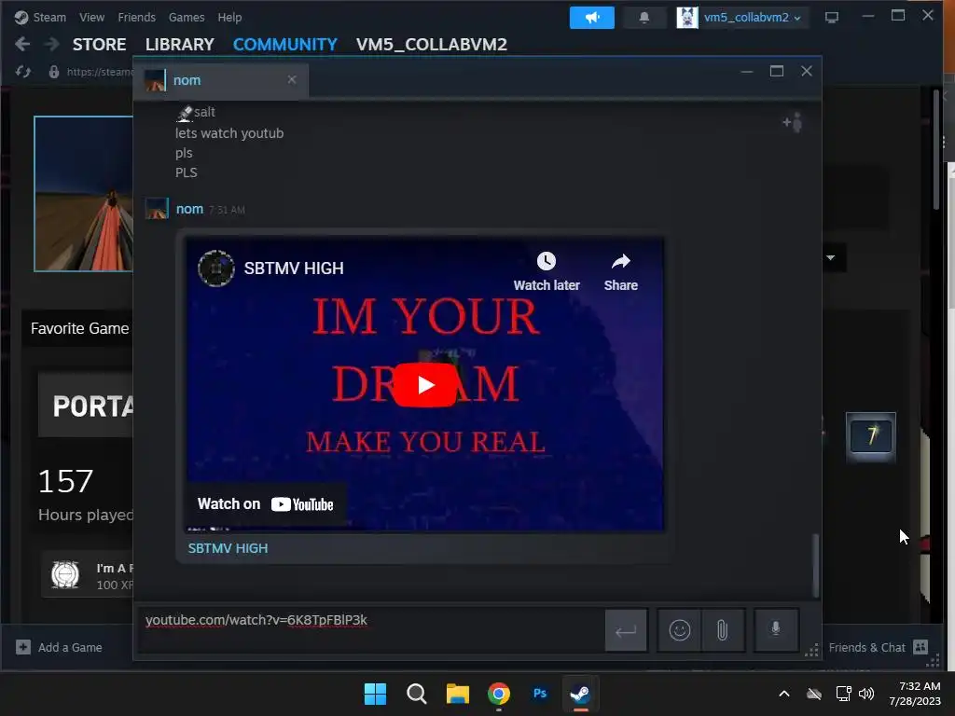Close the nom chat tab
955x716 pixels.
point(292,80)
